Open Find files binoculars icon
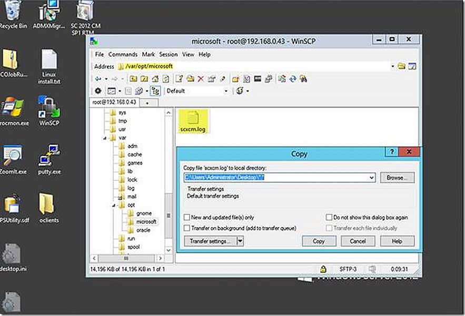465x316 pixels. pyautogui.click(x=303, y=79)
